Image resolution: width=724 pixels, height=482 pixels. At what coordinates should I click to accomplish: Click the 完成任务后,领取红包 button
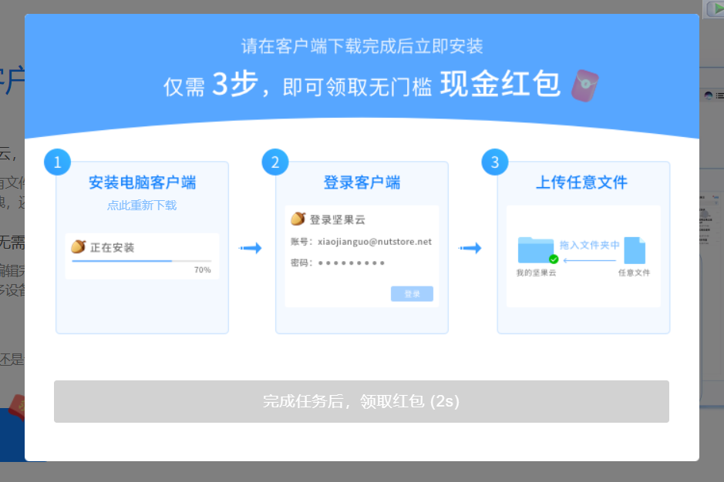tap(361, 401)
